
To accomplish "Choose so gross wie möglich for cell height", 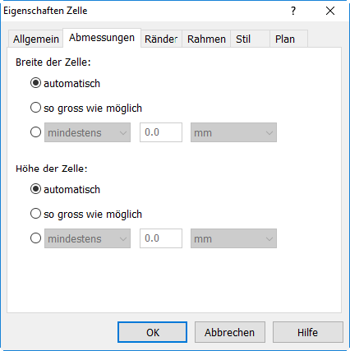I will point(35,214).
